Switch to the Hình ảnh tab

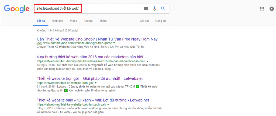[x=57, y=21]
